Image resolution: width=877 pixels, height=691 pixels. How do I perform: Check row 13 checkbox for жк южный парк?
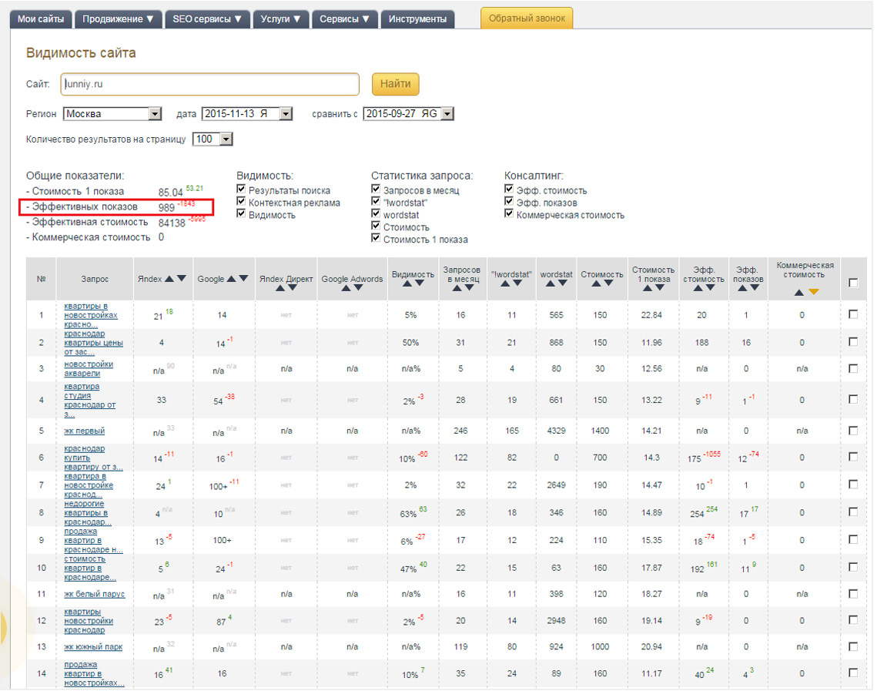click(x=853, y=646)
